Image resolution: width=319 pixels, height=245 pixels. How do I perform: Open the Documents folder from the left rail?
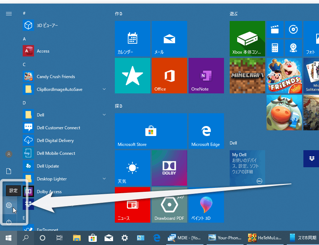point(9,171)
